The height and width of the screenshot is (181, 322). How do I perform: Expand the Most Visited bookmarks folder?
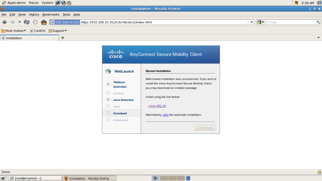[14, 31]
